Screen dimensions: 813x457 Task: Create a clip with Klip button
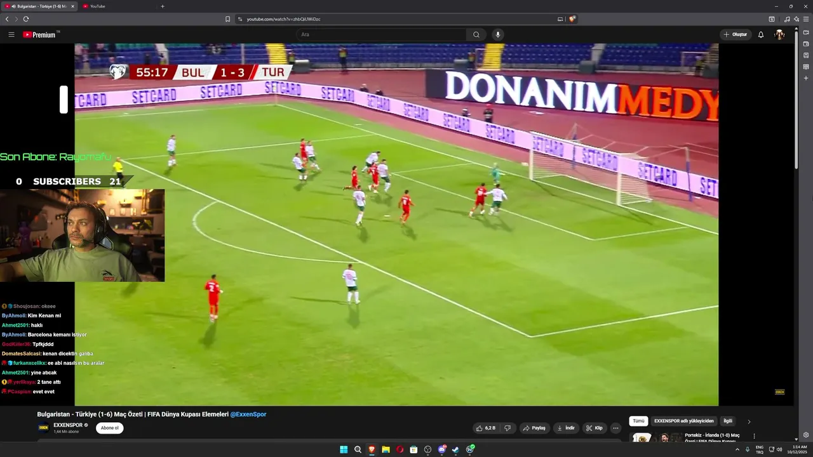coord(595,428)
